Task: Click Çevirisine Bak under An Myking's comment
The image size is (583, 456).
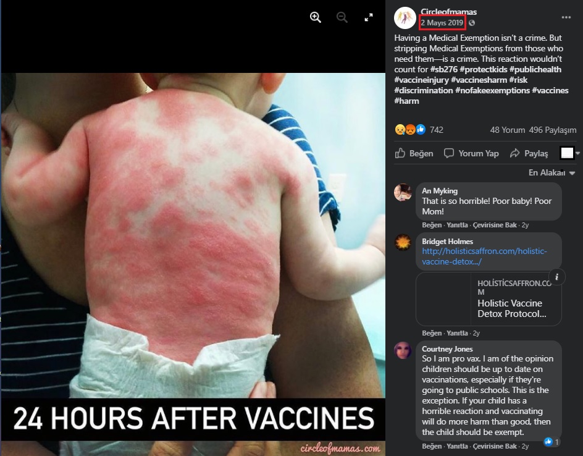Action: tap(495, 225)
